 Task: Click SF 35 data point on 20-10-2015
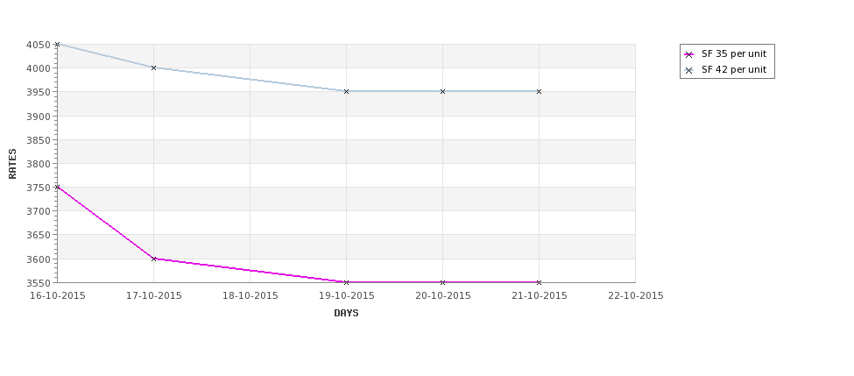(x=443, y=282)
